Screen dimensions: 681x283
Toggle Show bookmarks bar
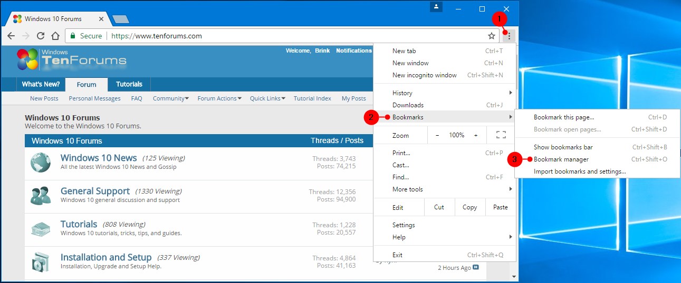pyautogui.click(x=598, y=147)
